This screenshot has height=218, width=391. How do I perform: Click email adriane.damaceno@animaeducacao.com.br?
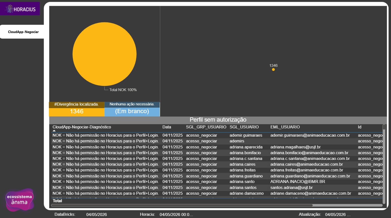click(311, 193)
